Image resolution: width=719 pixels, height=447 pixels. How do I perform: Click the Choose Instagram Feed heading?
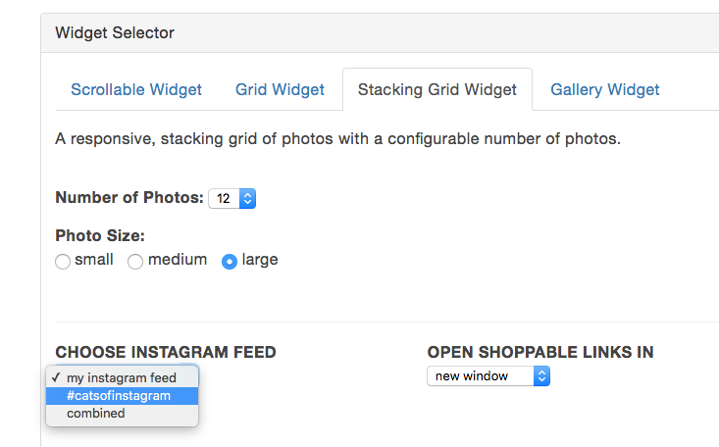click(x=166, y=352)
